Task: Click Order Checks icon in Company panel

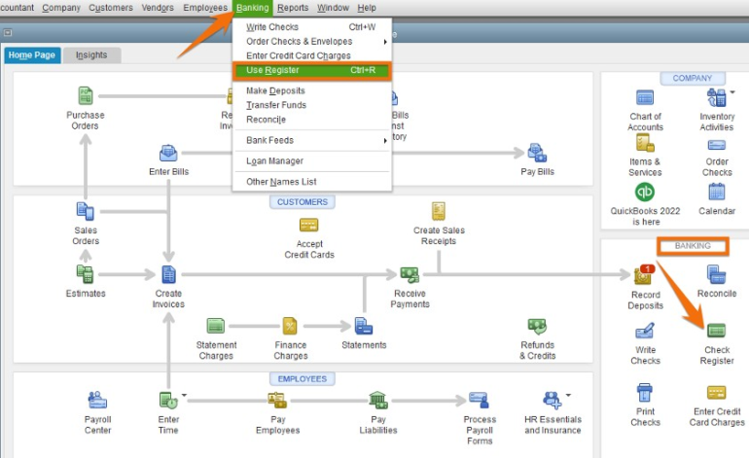Action: tap(717, 145)
